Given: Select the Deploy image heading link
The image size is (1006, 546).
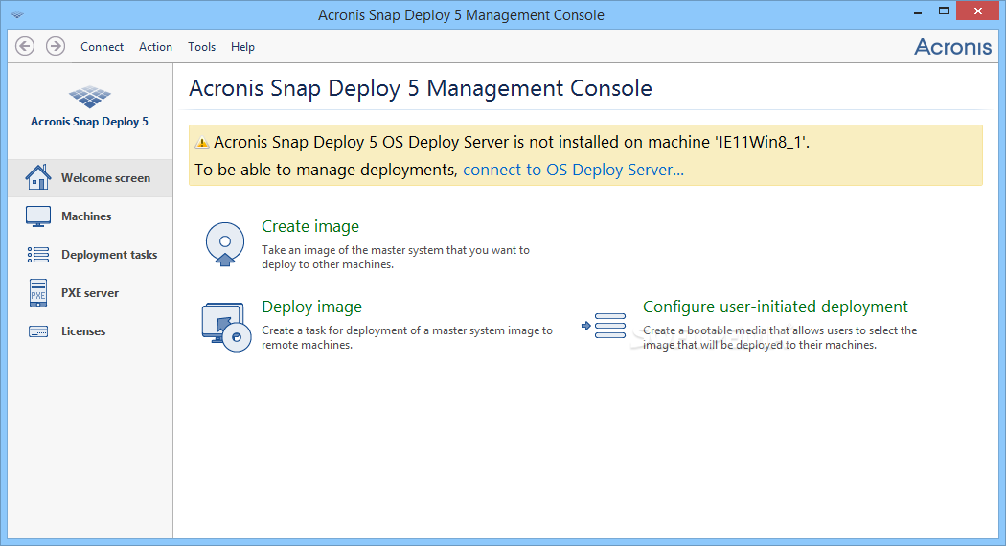Looking at the screenshot, I should point(311,307).
